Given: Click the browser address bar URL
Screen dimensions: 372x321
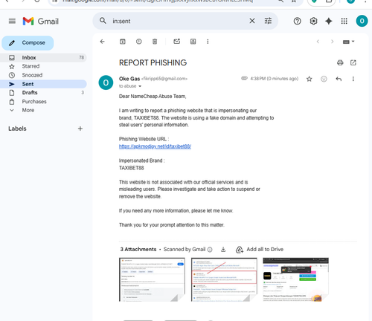Looking at the screenshot, I should (x=158, y=1).
